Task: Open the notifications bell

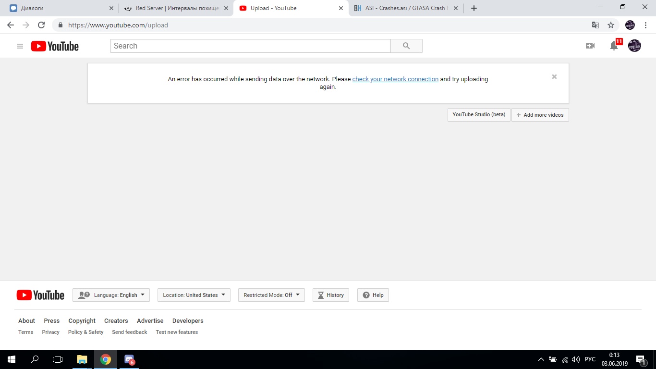Action: coord(614,46)
